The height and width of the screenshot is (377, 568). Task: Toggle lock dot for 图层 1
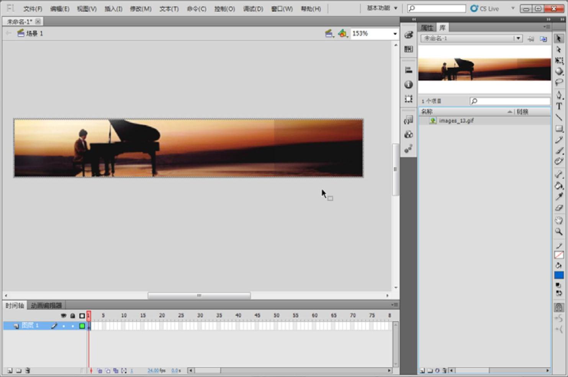click(x=72, y=326)
